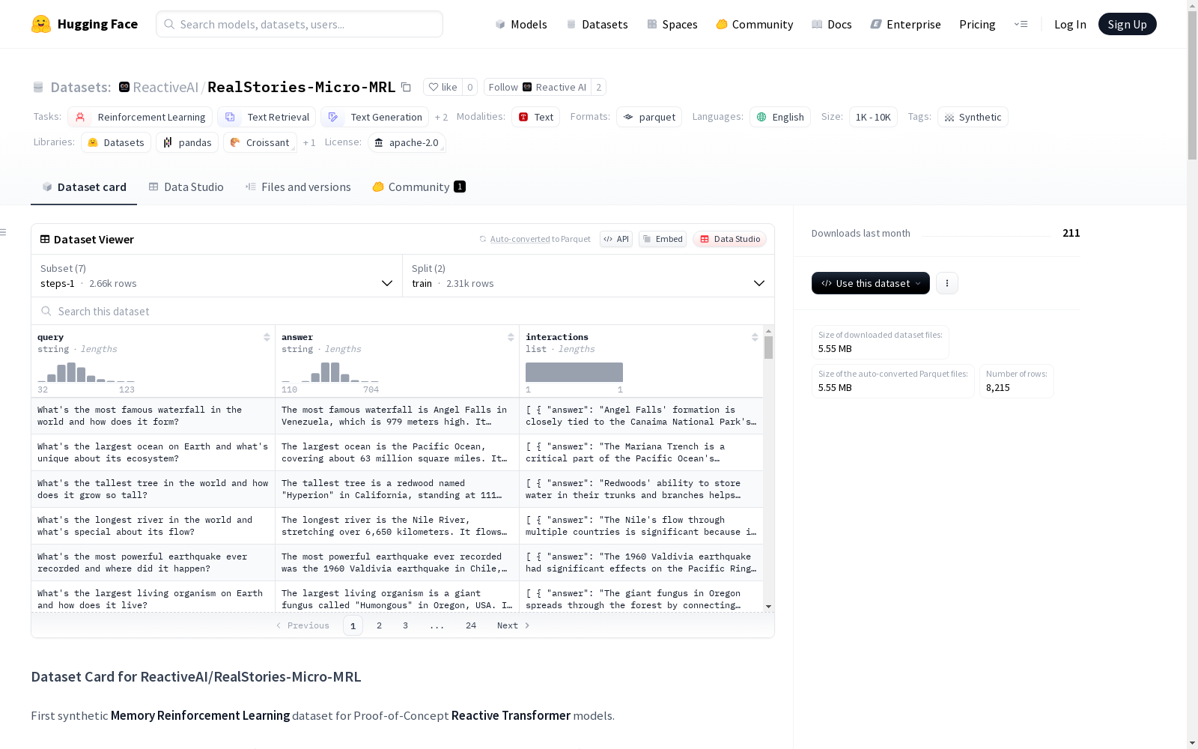
Task: Click the Embed button in viewer
Action: click(663, 239)
